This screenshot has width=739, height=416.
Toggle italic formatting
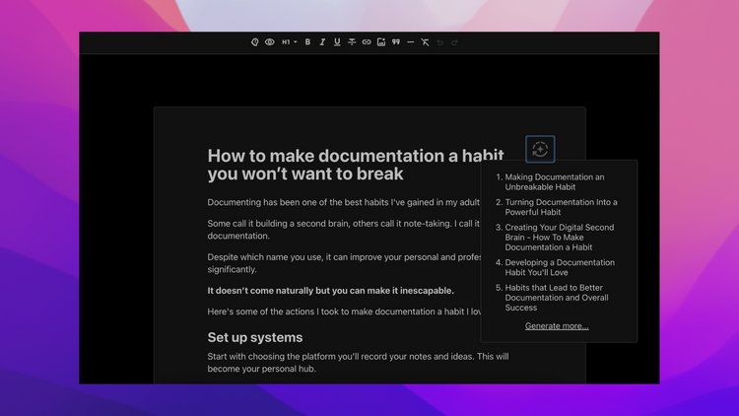coord(322,42)
